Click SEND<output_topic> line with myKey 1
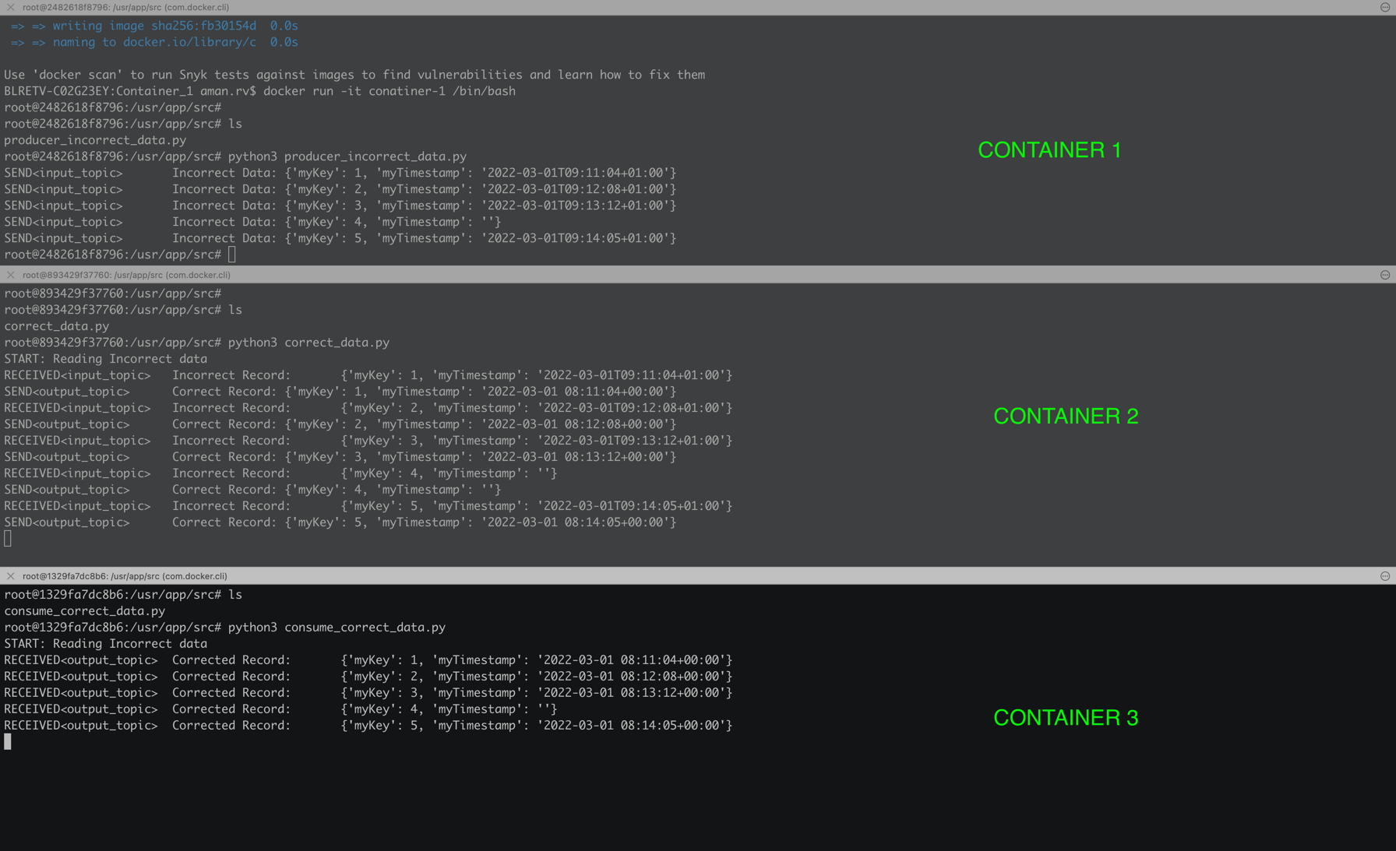The width and height of the screenshot is (1396, 851). (340, 392)
